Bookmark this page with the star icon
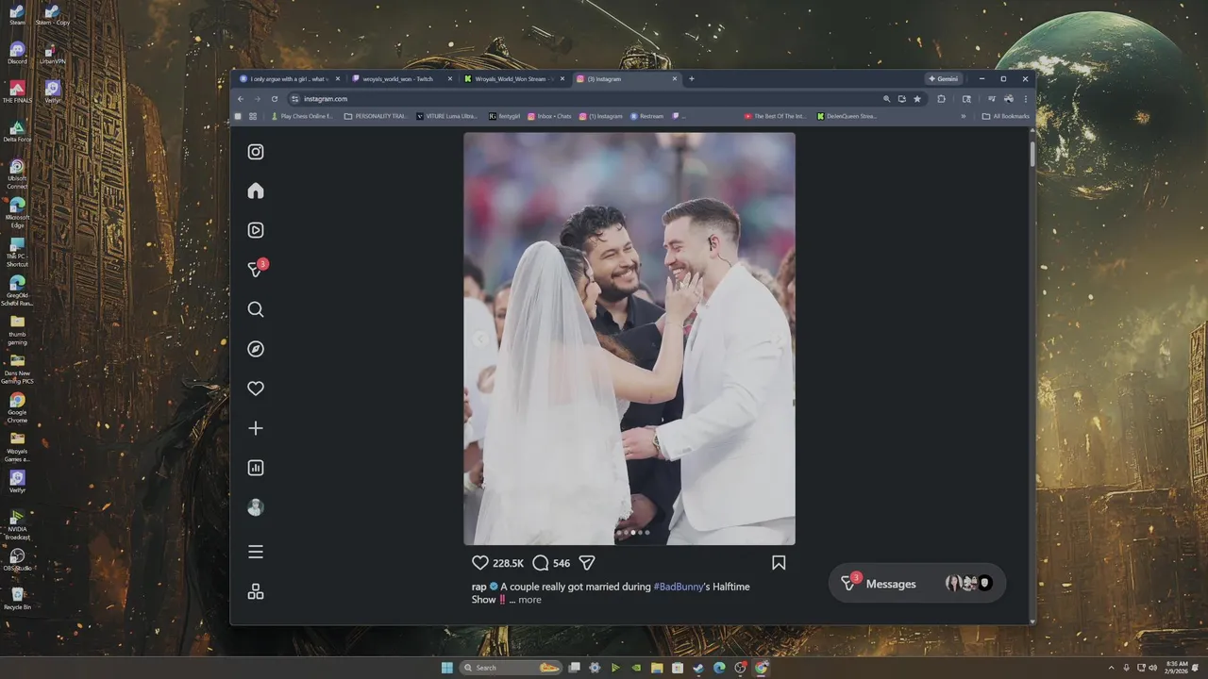This screenshot has height=679, width=1208. tap(916, 99)
